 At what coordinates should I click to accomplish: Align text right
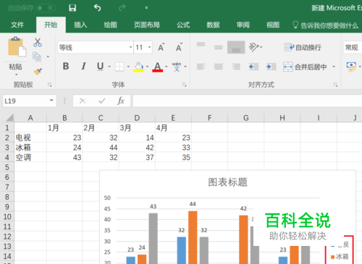236,67
